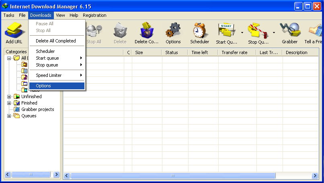324x183 pixels.
Task: Collapse the All Downloads tree node
Action: tap(9, 58)
